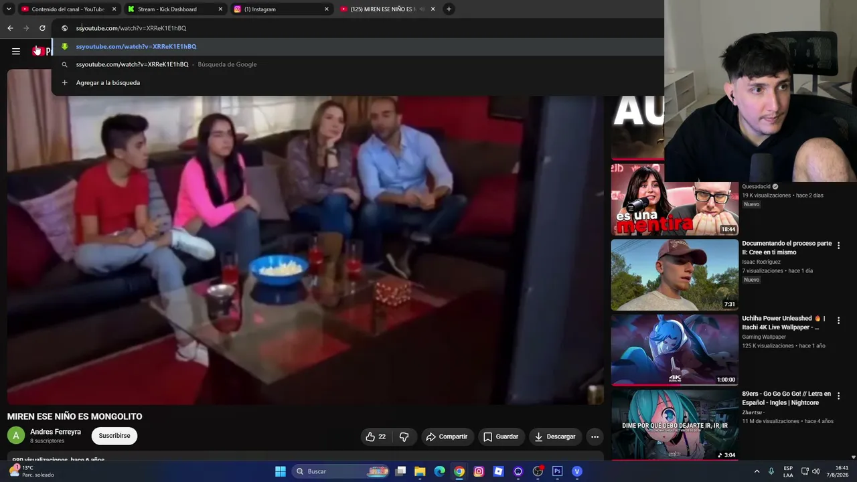857x482 pixels.
Task: Open File Explorer from the taskbar
Action: [420, 471]
